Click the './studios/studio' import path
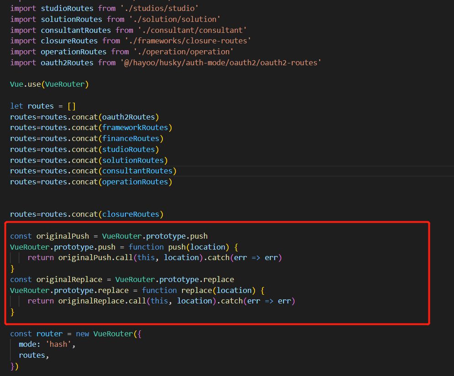454x376 pixels. point(159,8)
